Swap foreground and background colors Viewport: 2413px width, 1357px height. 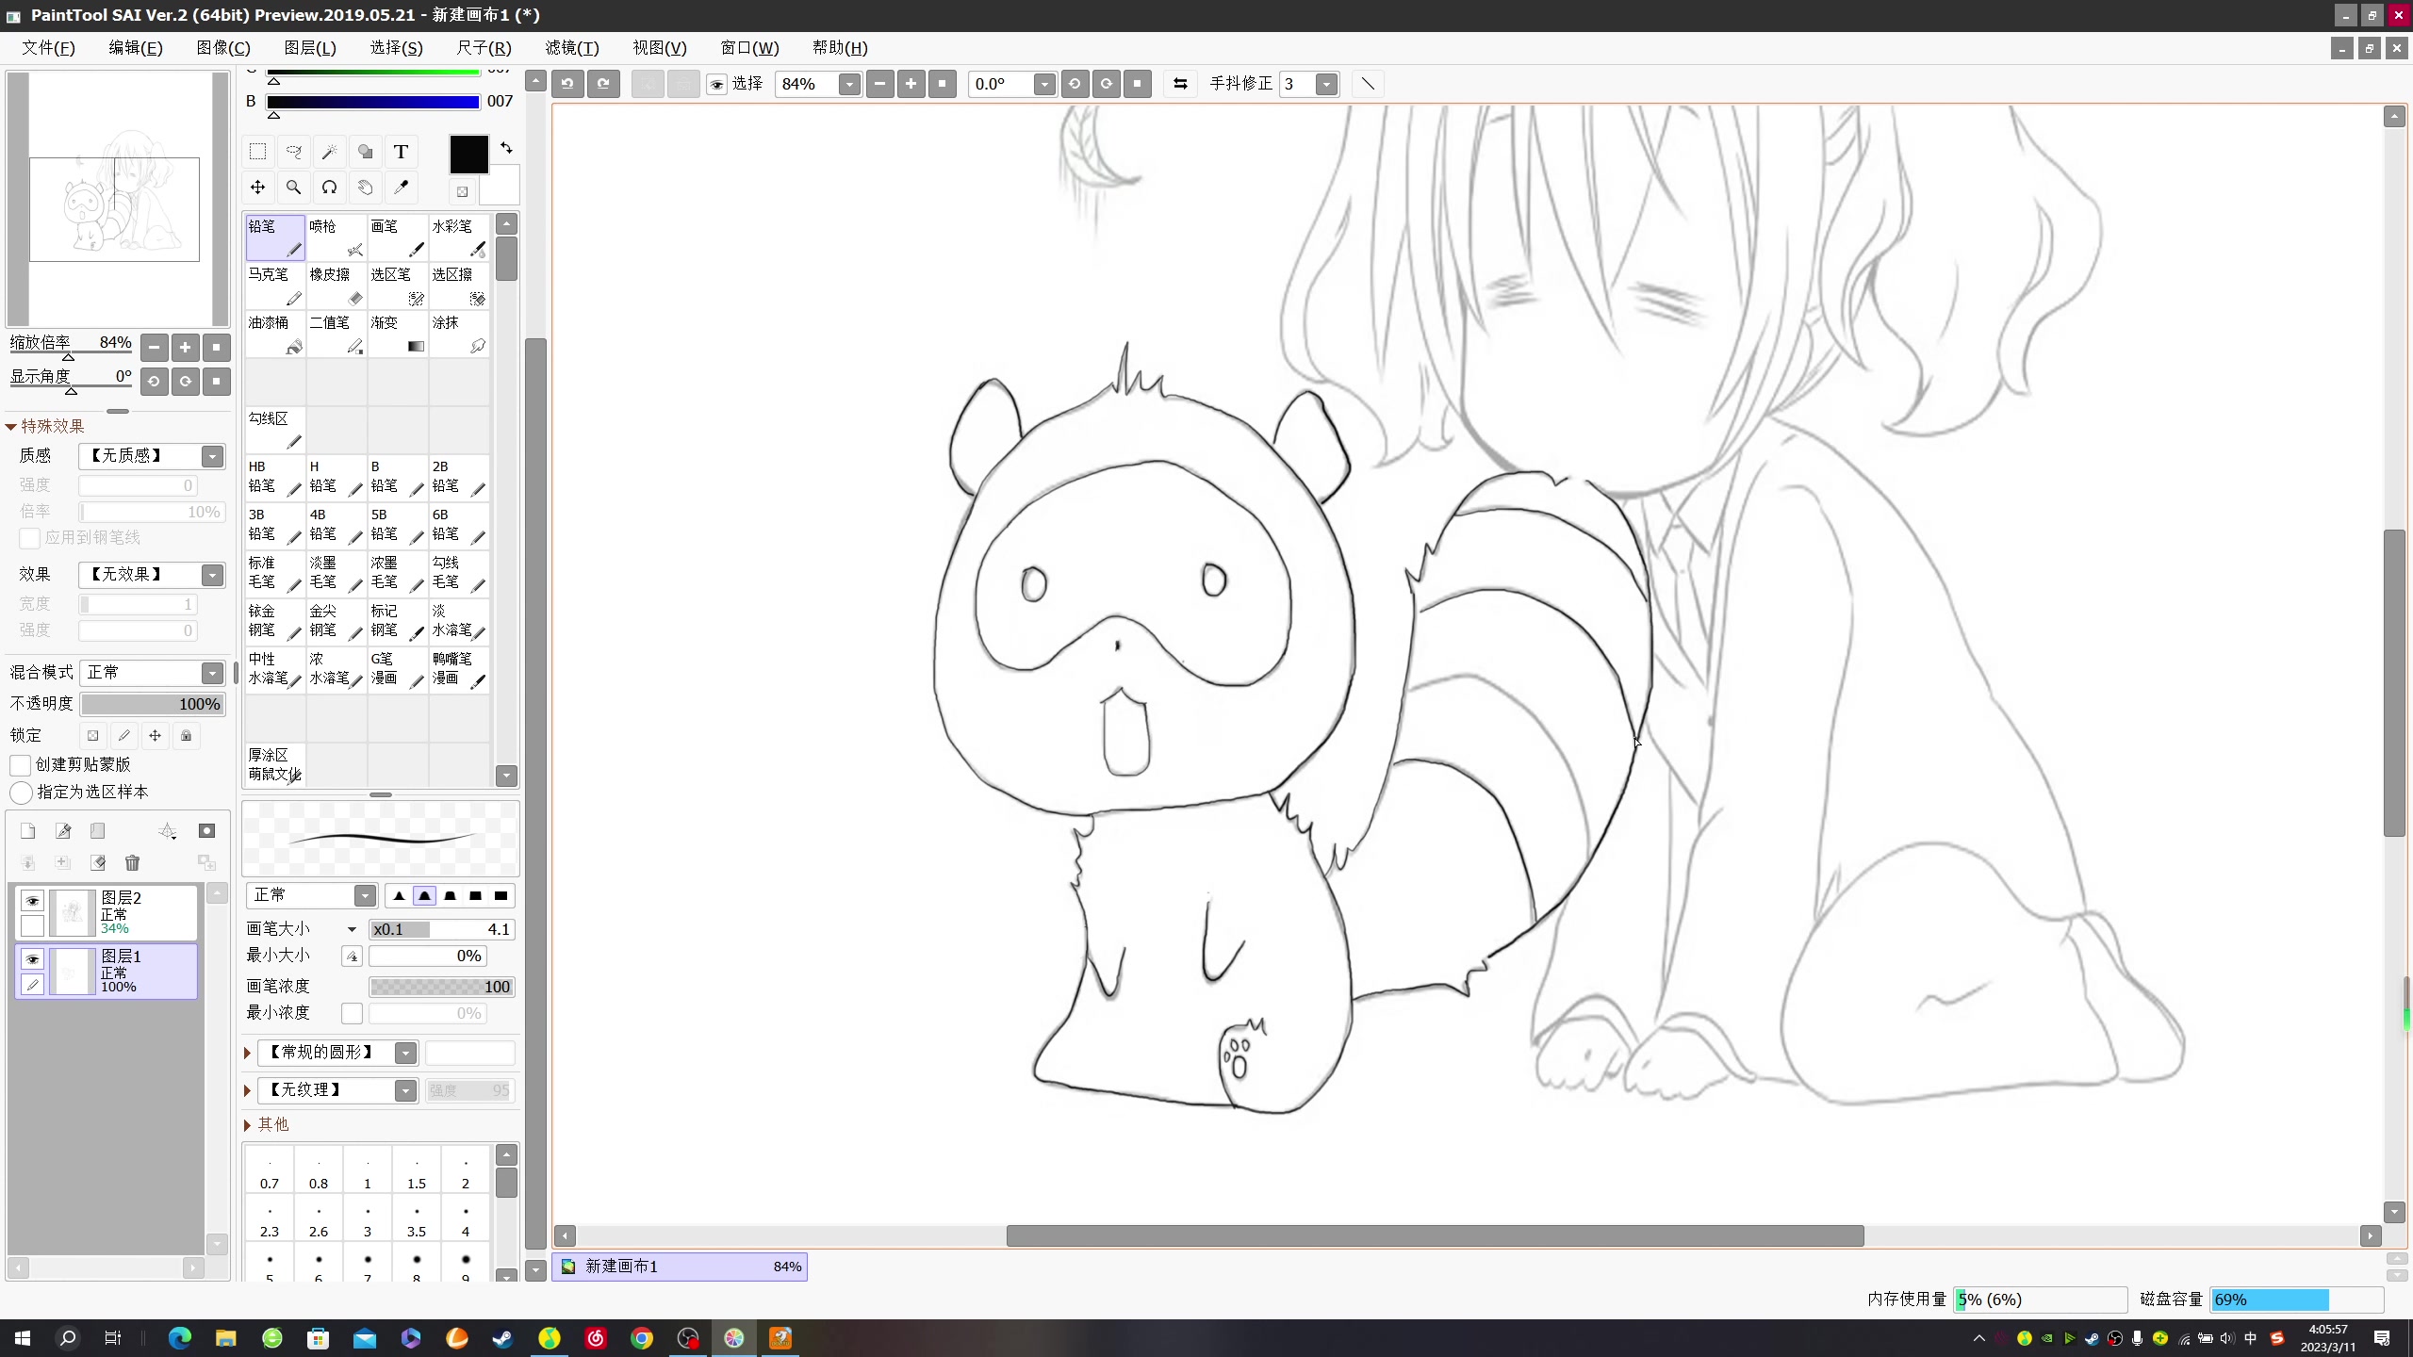click(x=506, y=148)
